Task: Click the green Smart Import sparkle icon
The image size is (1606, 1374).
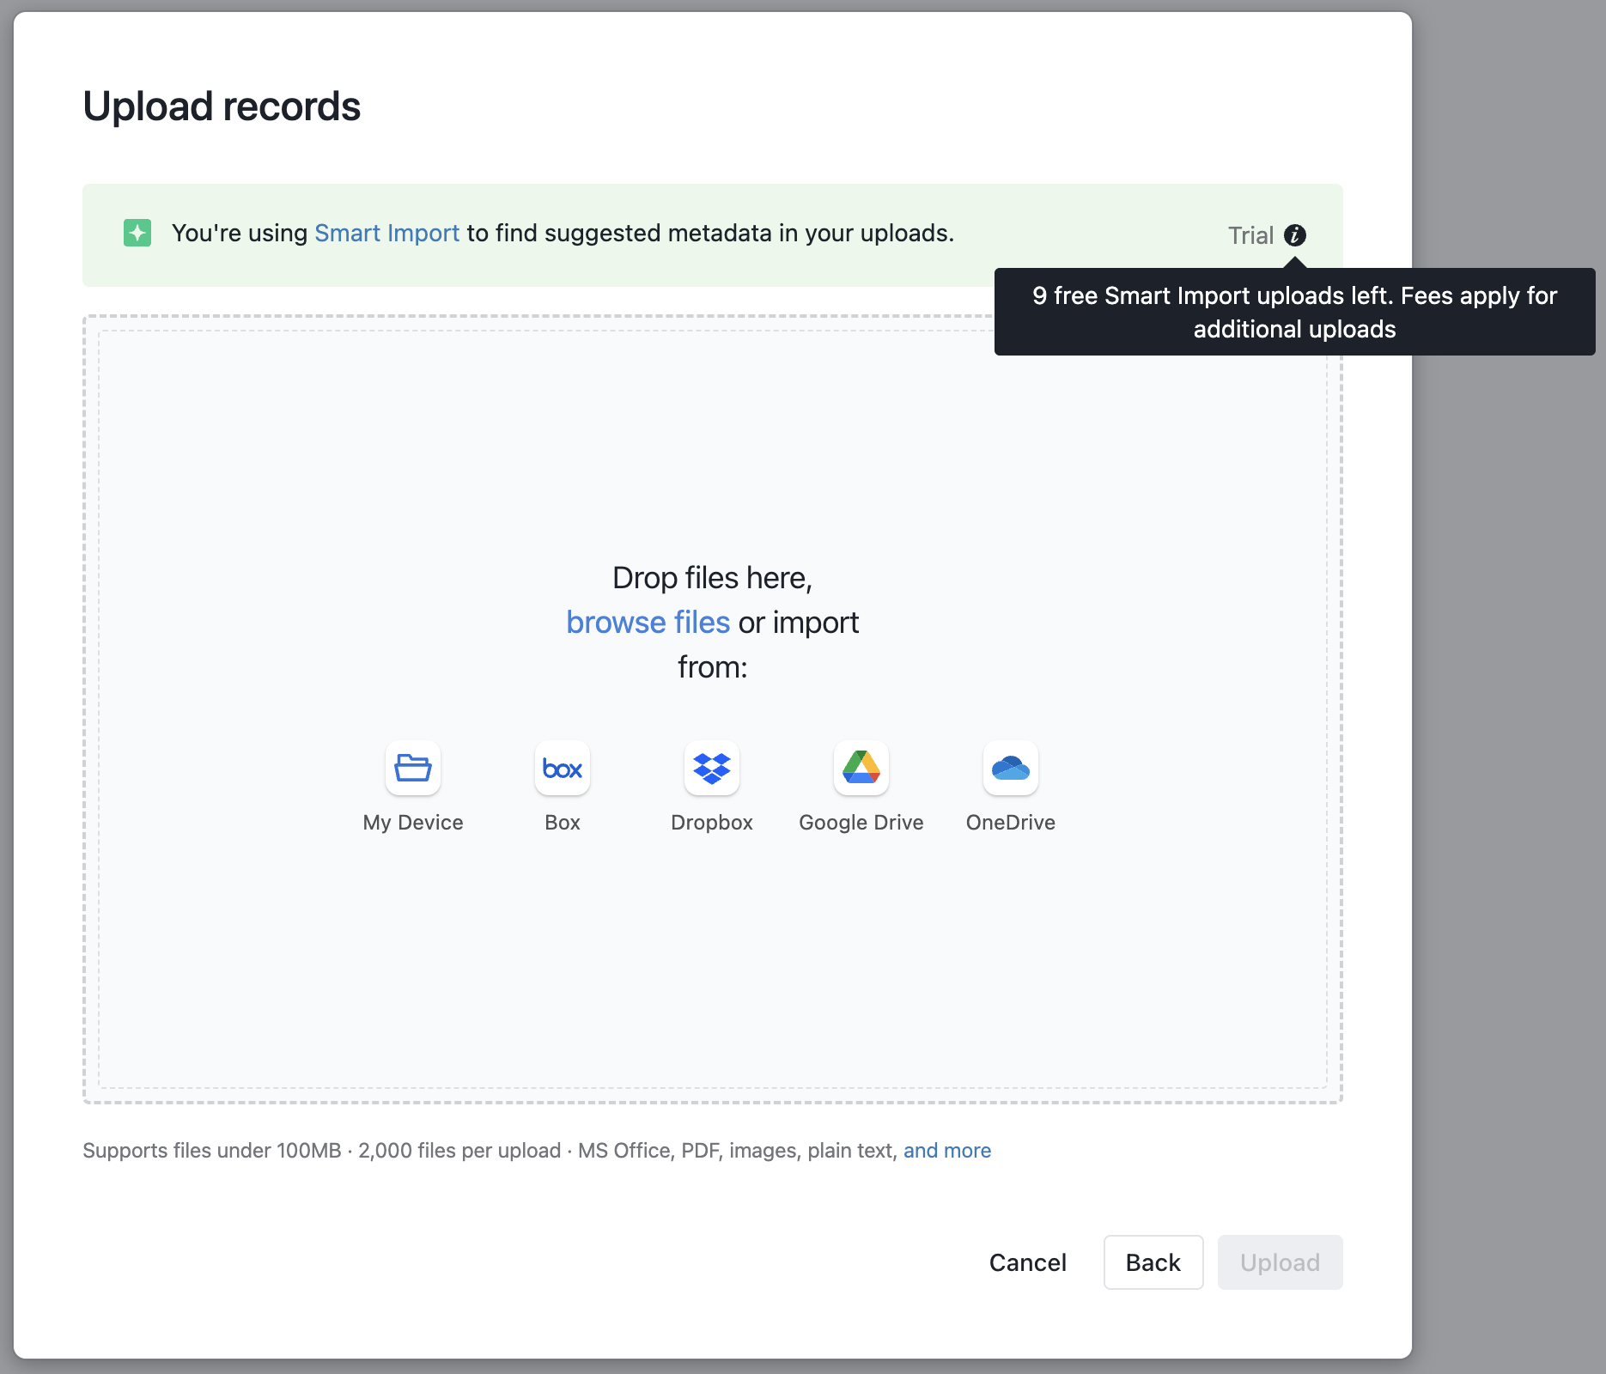Action: [x=137, y=233]
